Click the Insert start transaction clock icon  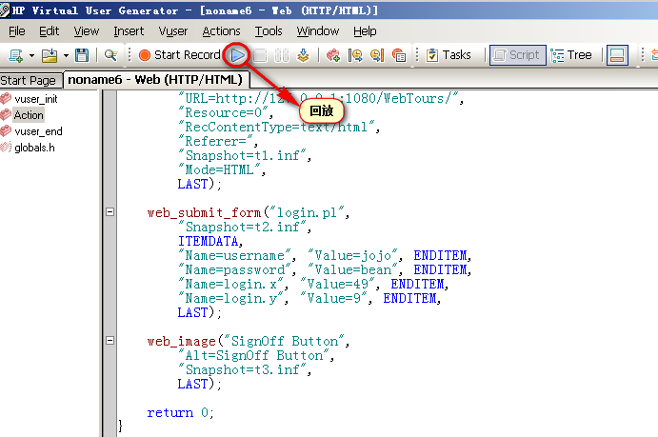tap(355, 55)
